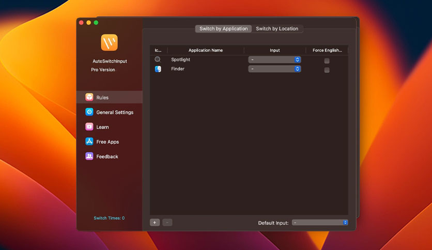Screen dimensions: 432x250
Task: Open the Input dropdown for Spotlight
Action: tap(275, 60)
